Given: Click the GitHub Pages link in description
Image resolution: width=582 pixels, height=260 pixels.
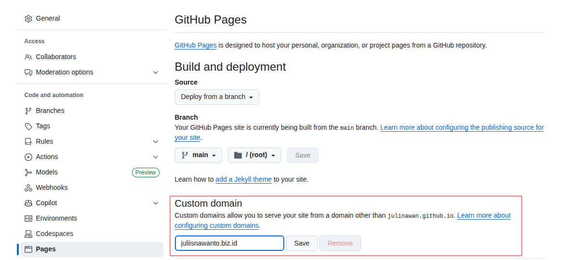Looking at the screenshot, I should [x=196, y=45].
